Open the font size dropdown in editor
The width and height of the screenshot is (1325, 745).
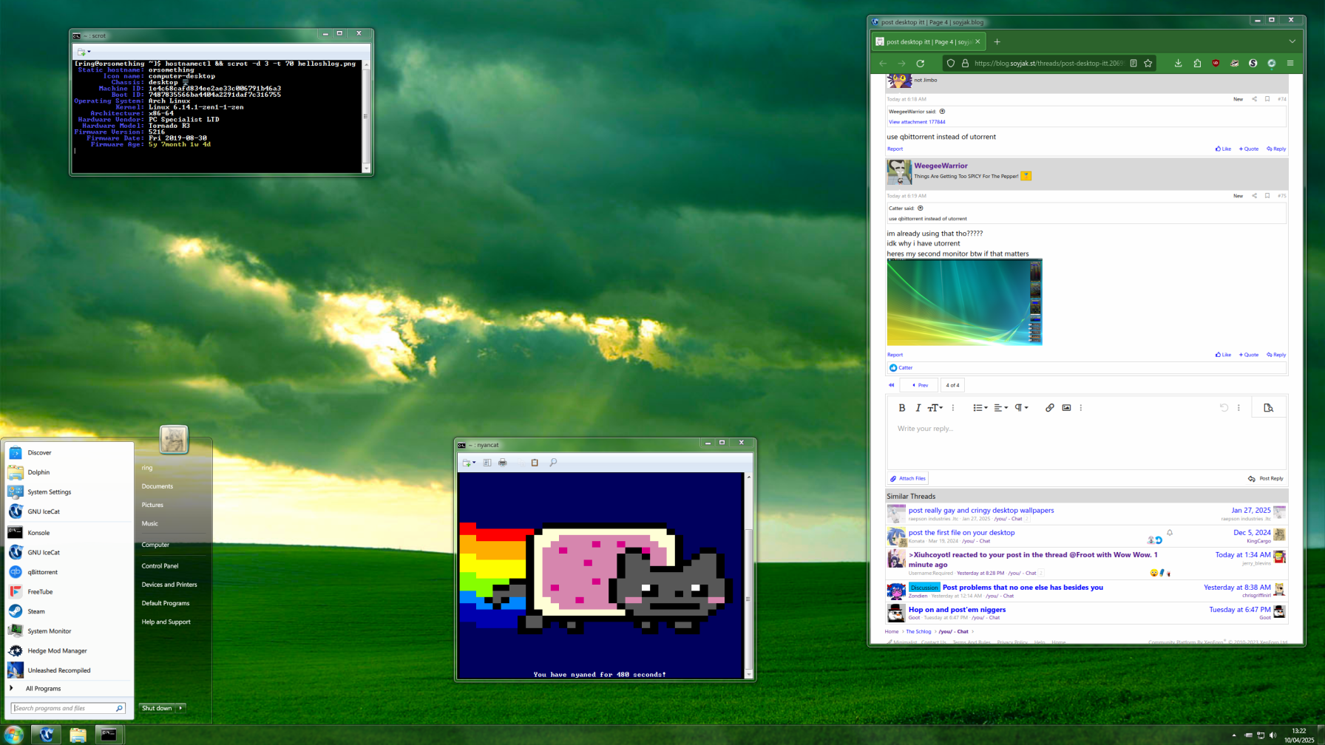click(935, 408)
